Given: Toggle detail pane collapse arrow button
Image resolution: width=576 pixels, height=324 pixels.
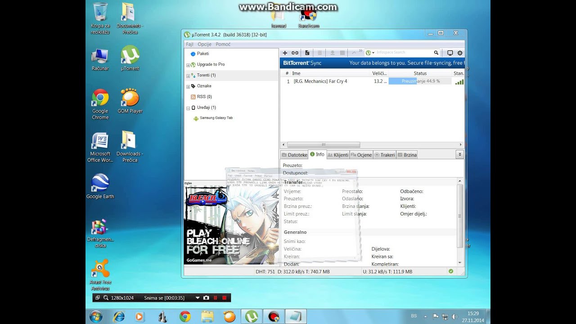Looking at the screenshot, I should pyautogui.click(x=459, y=154).
